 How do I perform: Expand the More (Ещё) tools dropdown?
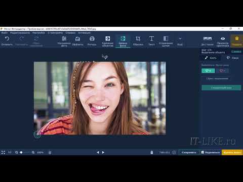(180, 41)
